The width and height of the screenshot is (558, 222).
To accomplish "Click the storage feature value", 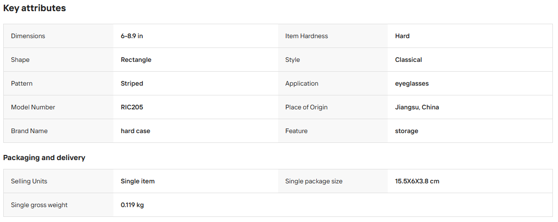I will tap(407, 131).
